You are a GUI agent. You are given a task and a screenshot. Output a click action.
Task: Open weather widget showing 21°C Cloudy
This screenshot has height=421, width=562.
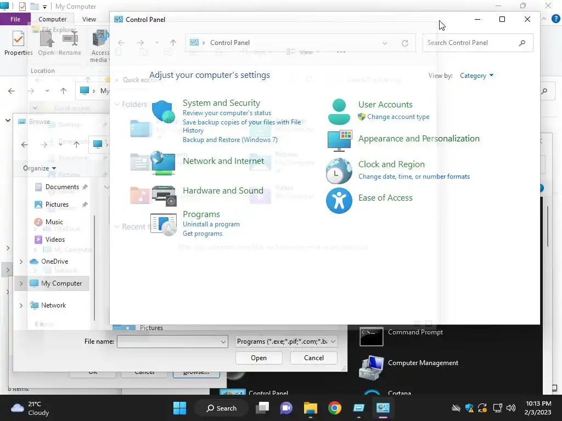coord(30,408)
